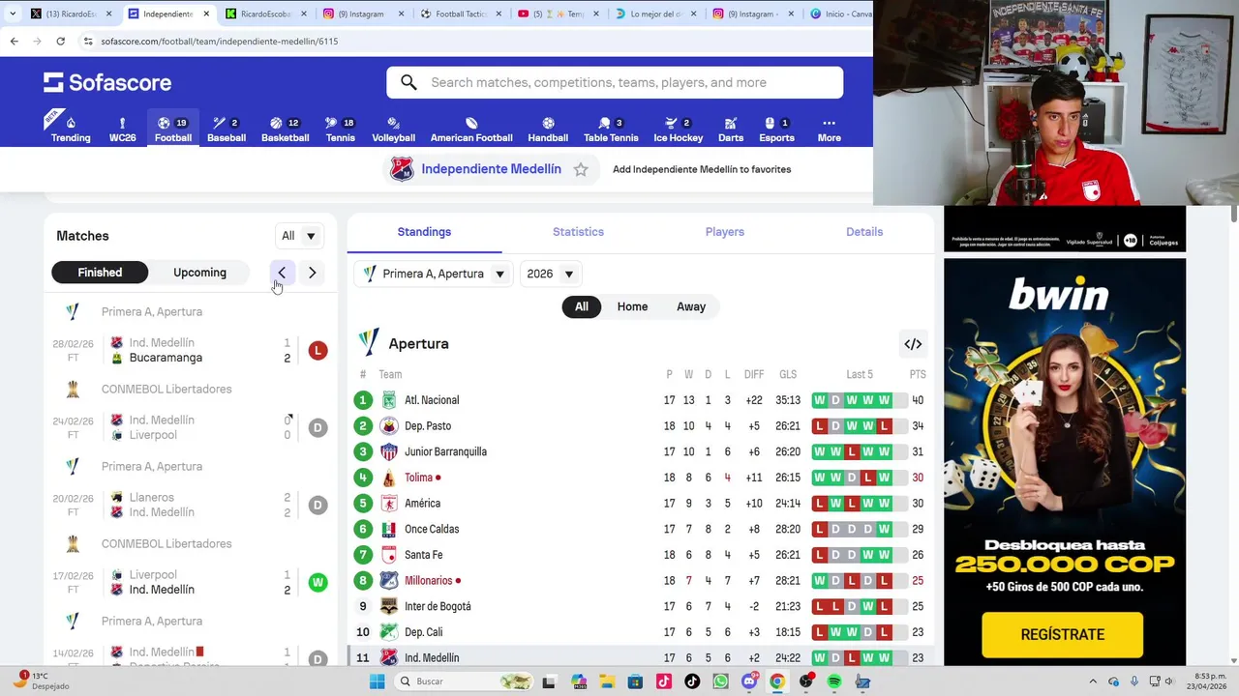Open the WC26 section
This screenshot has width=1239, height=696.
tap(122, 129)
